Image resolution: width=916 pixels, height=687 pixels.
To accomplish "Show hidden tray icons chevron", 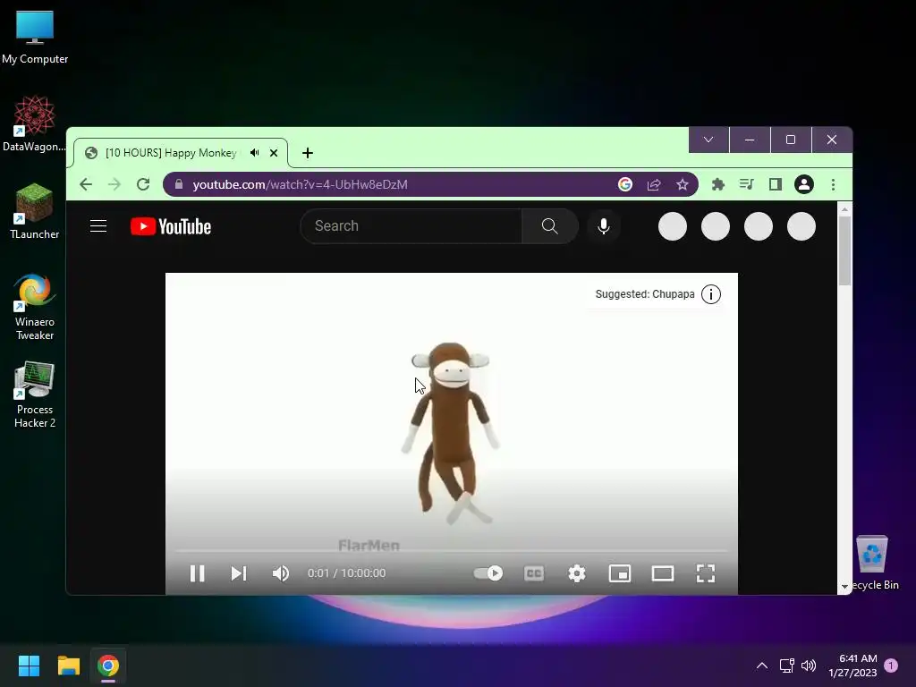I will [x=762, y=666].
